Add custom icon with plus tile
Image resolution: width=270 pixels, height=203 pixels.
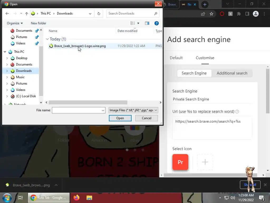[205, 162]
